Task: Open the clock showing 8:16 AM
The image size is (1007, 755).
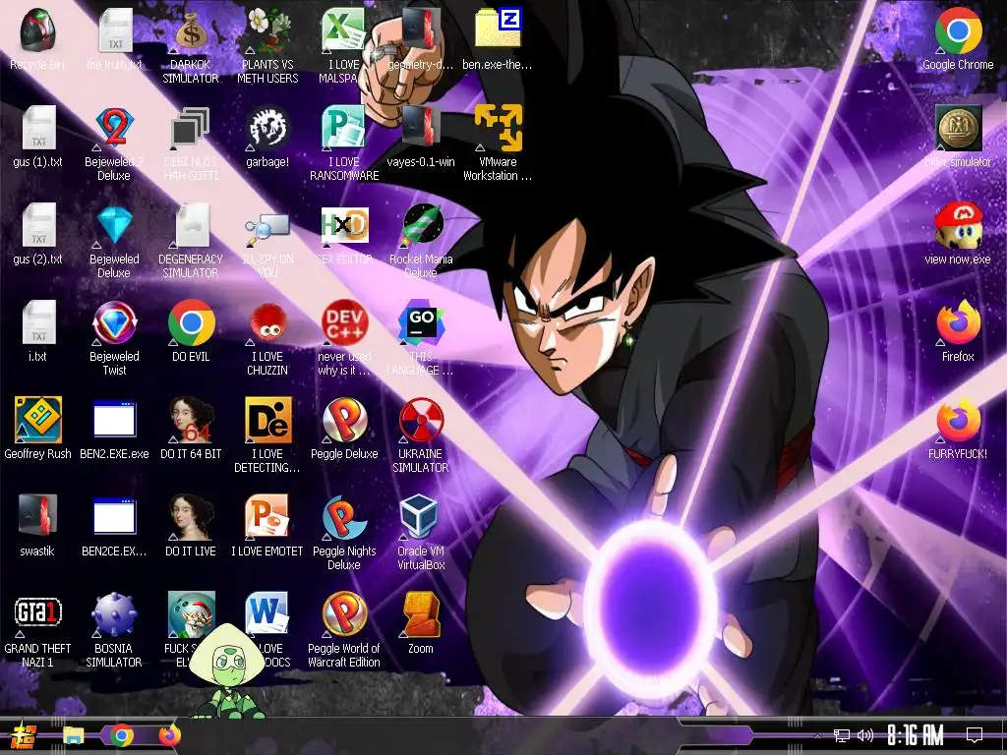Action: 916,735
